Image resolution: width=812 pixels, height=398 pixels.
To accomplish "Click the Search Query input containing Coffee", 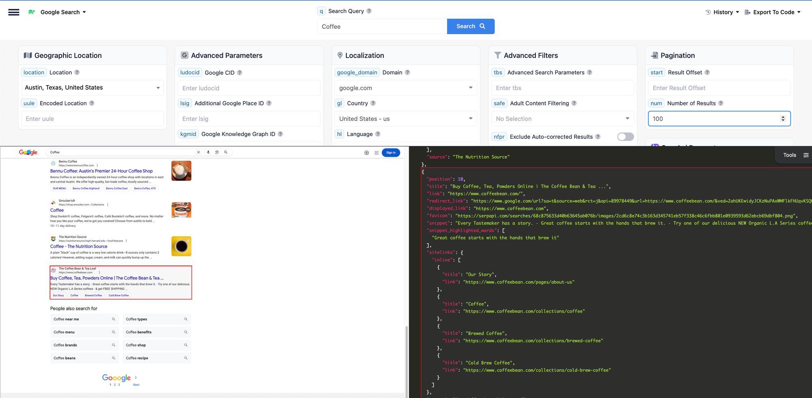I will [382, 26].
